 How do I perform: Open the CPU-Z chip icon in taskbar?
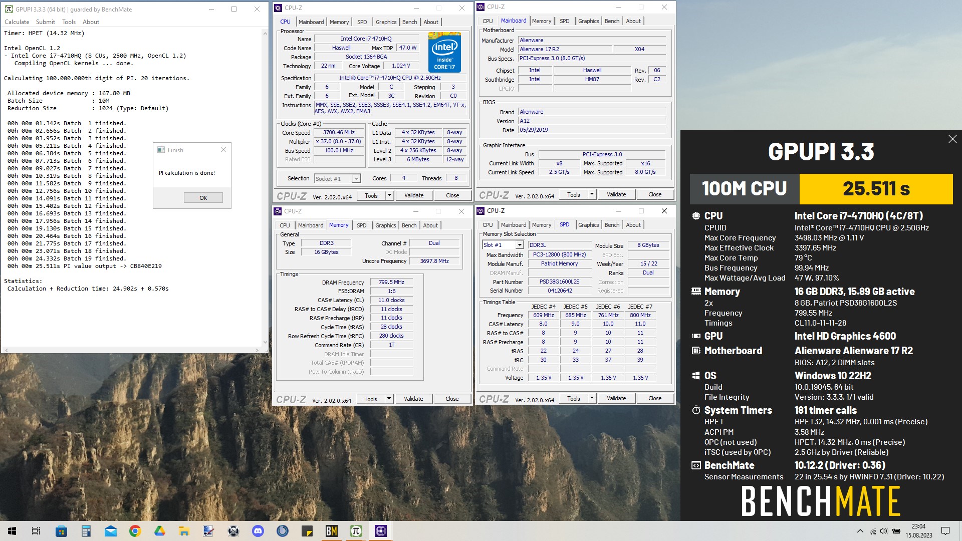381,531
